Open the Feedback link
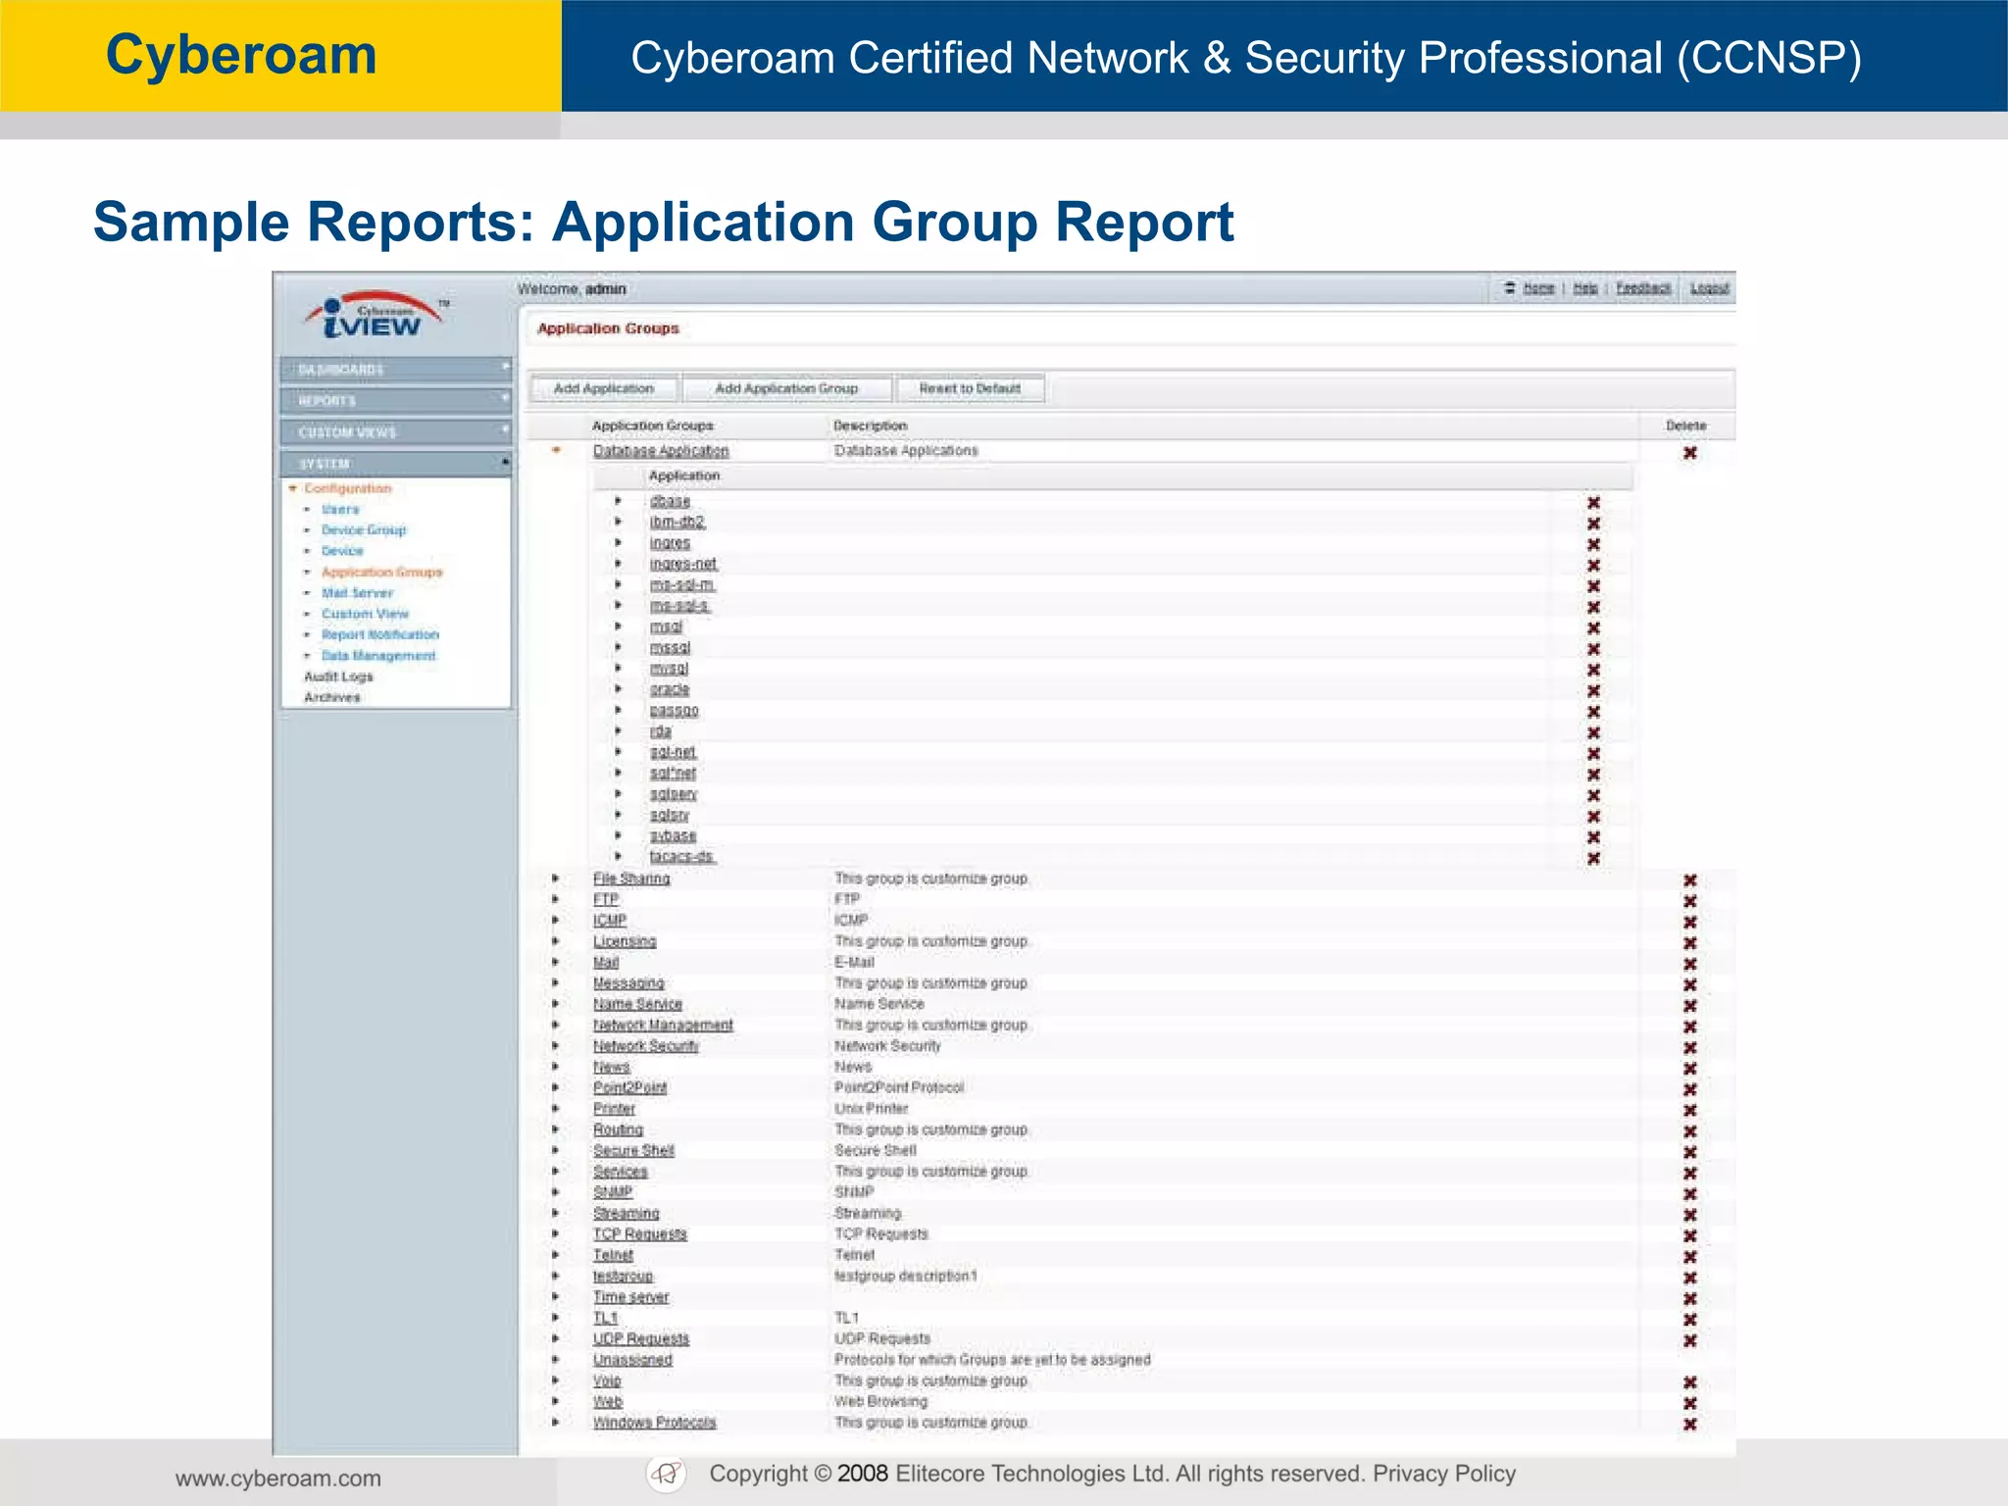Screen dimensions: 2008x1506 tap(1643, 288)
